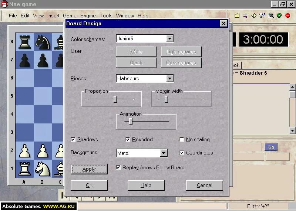Click the Apply button
The height and width of the screenshot is (211, 296).
click(x=89, y=169)
